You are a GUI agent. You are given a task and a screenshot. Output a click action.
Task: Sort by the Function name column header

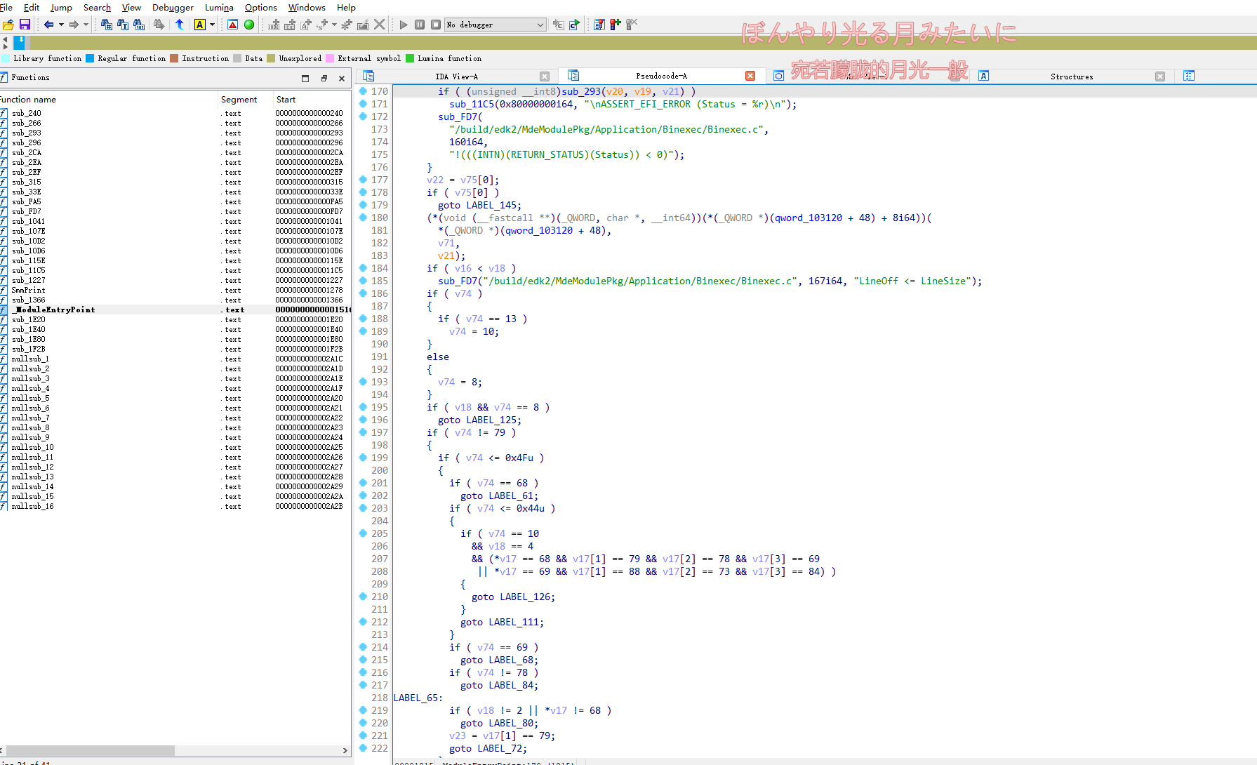pyautogui.click(x=109, y=100)
